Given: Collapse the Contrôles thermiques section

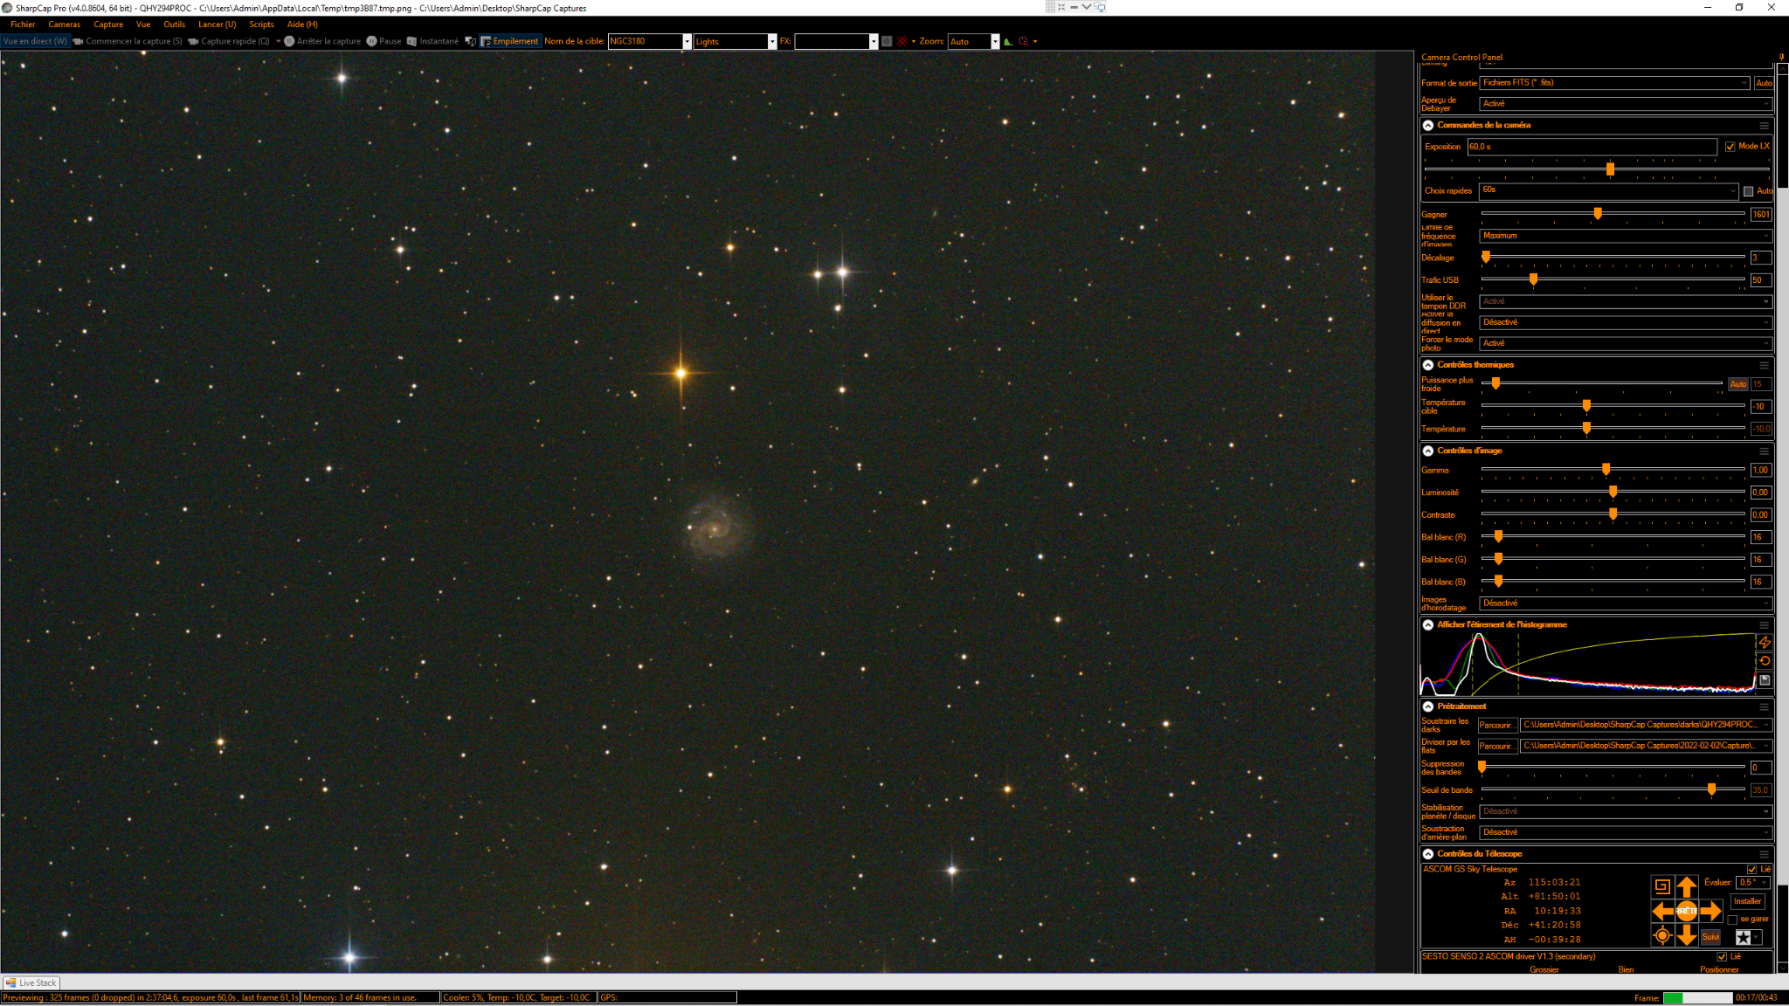Looking at the screenshot, I should [x=1428, y=365].
